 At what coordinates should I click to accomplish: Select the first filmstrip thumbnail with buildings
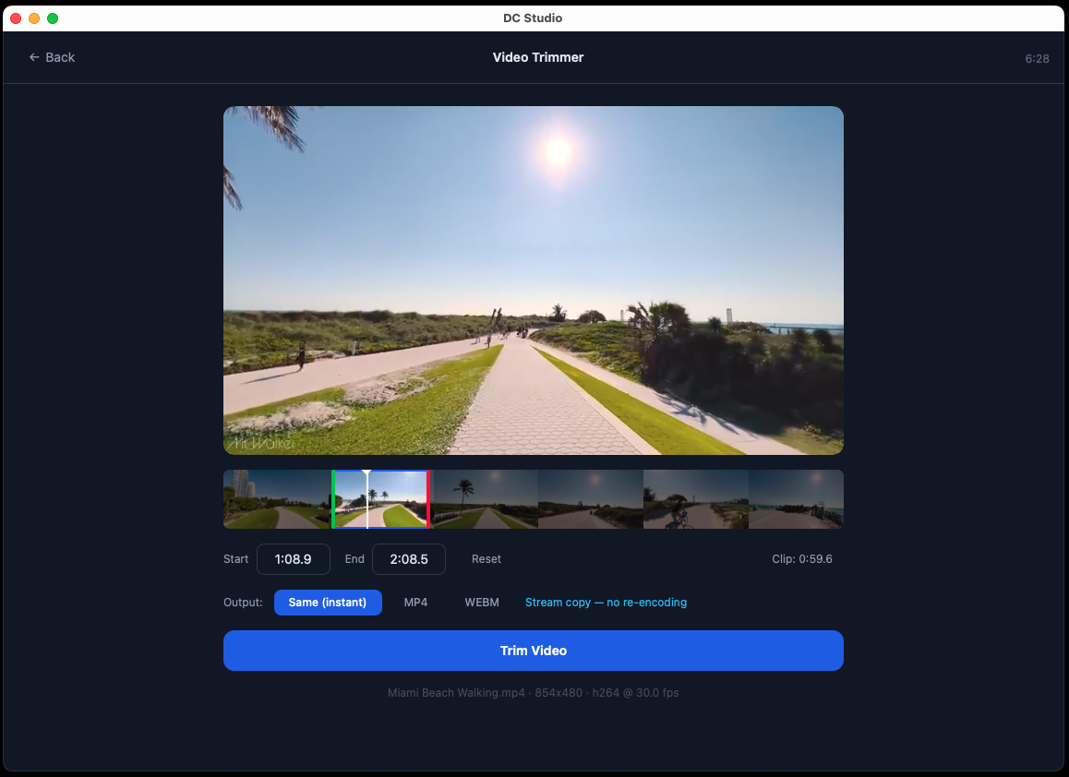click(x=276, y=498)
